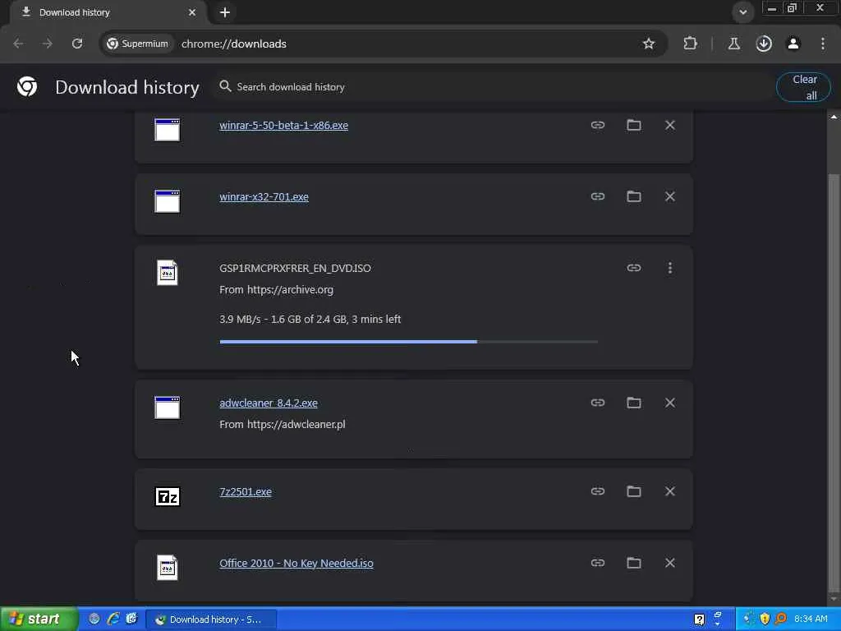Viewport: 841px width, 631px height.
Task: Remove adwcleaner_8.4.2.exe from list
Action: click(670, 403)
